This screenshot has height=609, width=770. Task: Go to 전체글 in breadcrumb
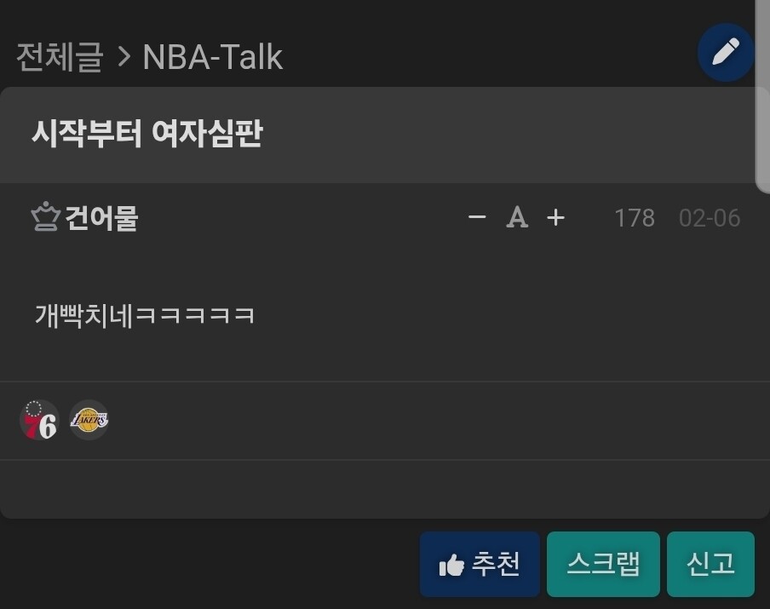point(60,57)
